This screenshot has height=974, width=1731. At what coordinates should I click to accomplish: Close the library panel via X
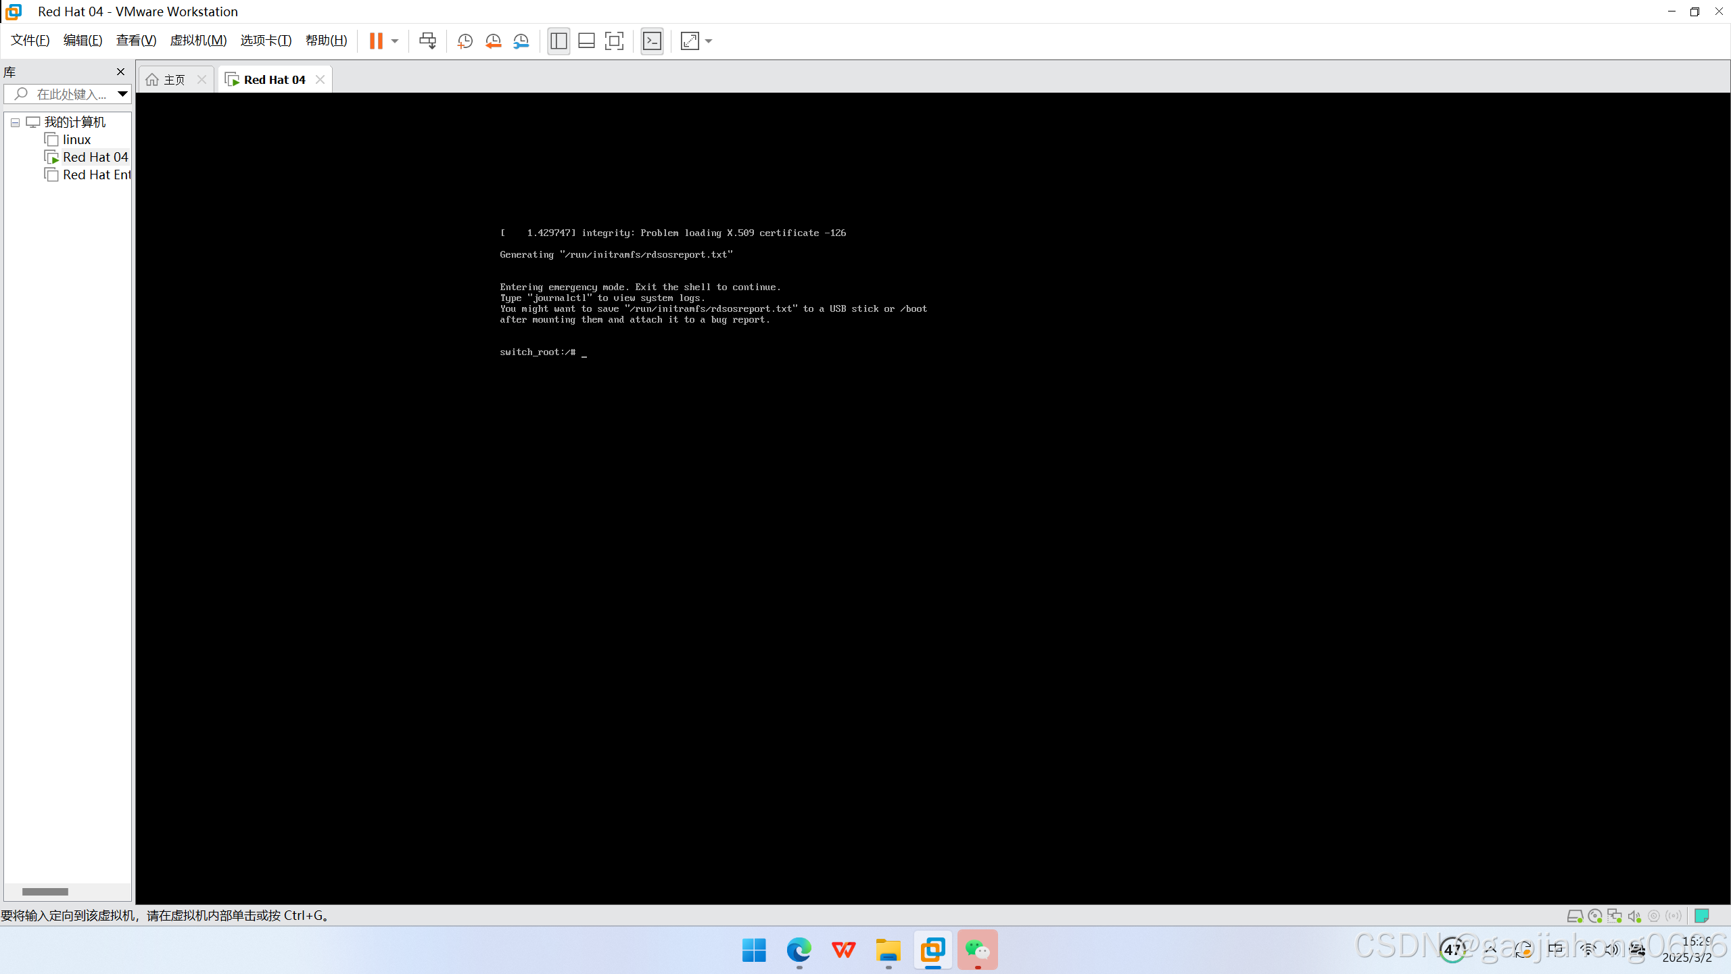point(120,72)
